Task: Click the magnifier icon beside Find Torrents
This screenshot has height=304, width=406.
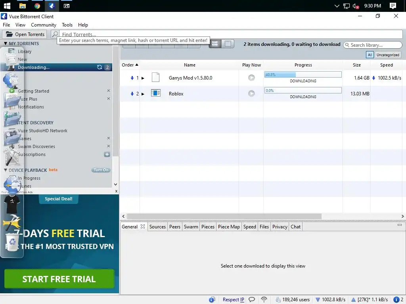Action: pyautogui.click(x=55, y=34)
